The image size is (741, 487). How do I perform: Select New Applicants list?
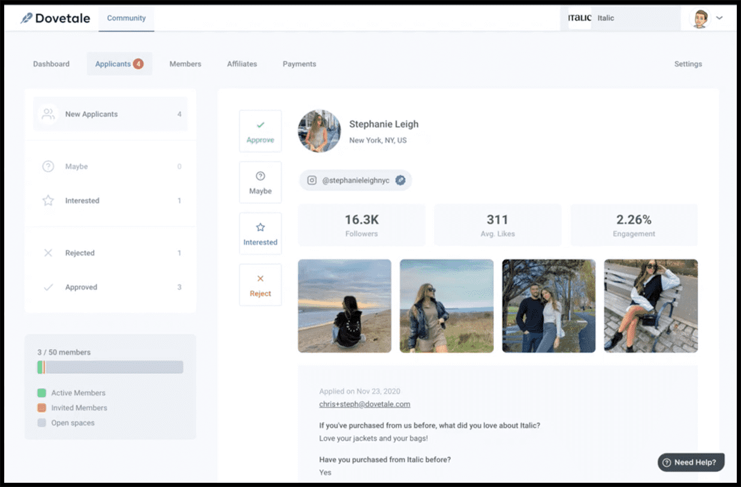[110, 114]
